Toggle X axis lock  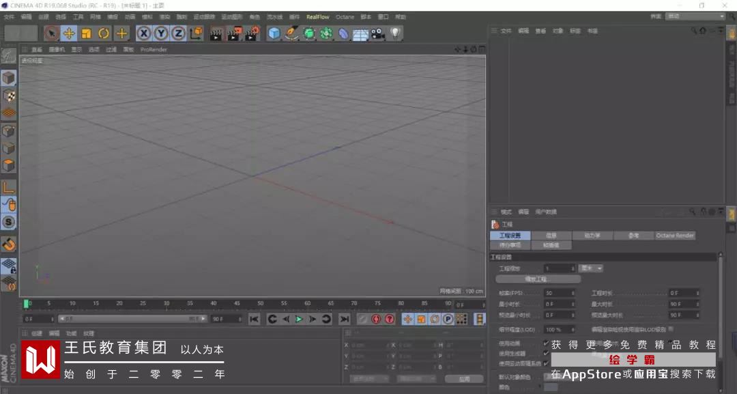click(144, 33)
